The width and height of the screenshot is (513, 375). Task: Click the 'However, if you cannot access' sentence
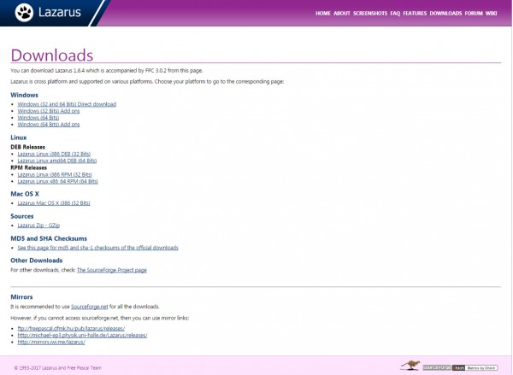click(x=100, y=318)
